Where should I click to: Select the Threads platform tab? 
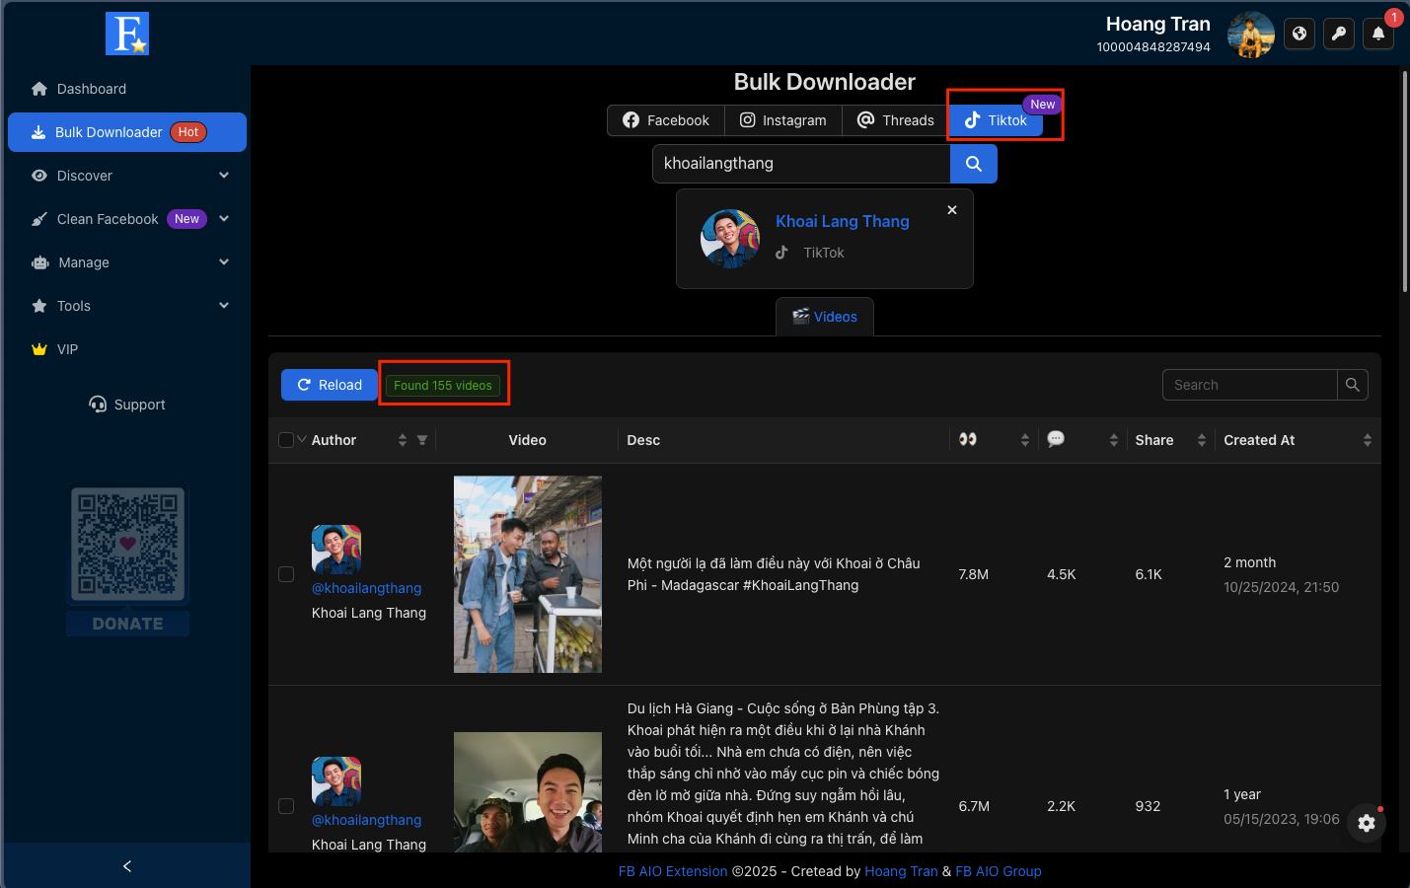click(x=896, y=120)
